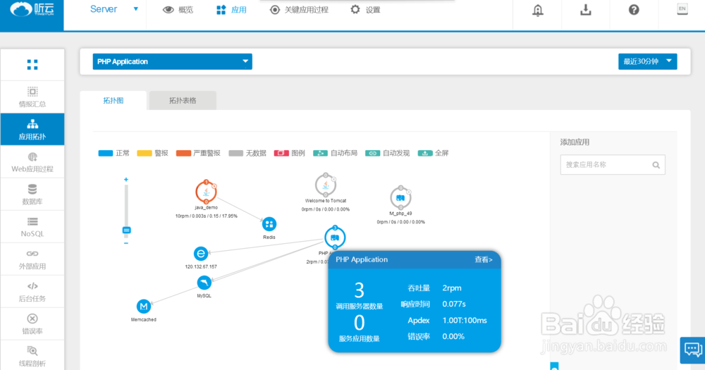
Task: Click the alert bell icon
Action: [537, 10]
